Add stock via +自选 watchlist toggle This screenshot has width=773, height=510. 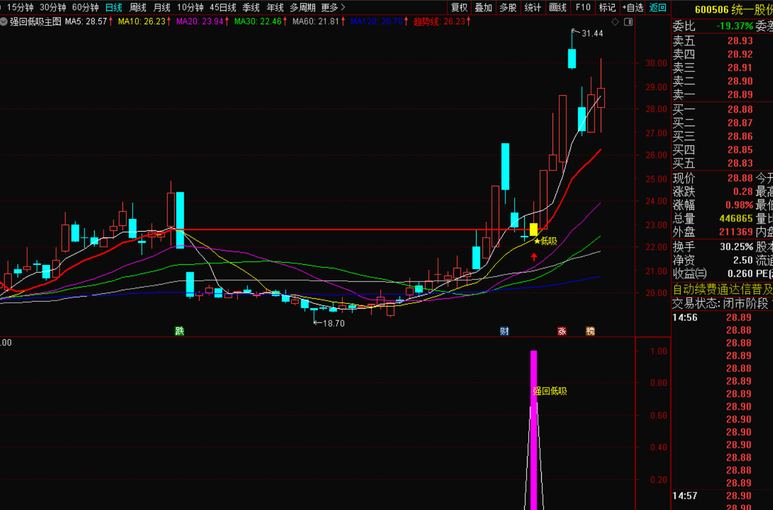tap(632, 7)
